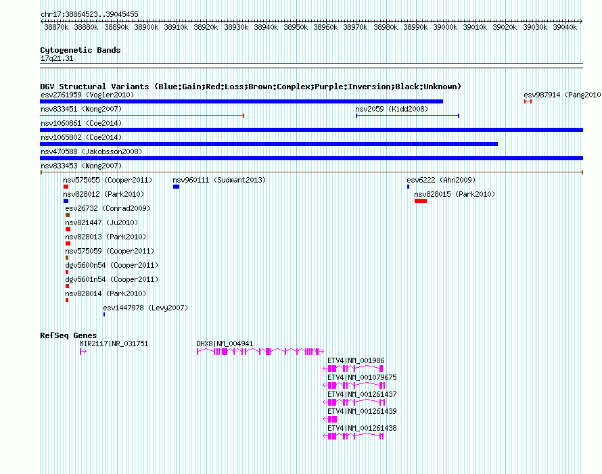Image resolution: width=602 pixels, height=474 pixels.
Task: Select the nsv2059 (Kidd2008) blue span
Action: point(407,116)
